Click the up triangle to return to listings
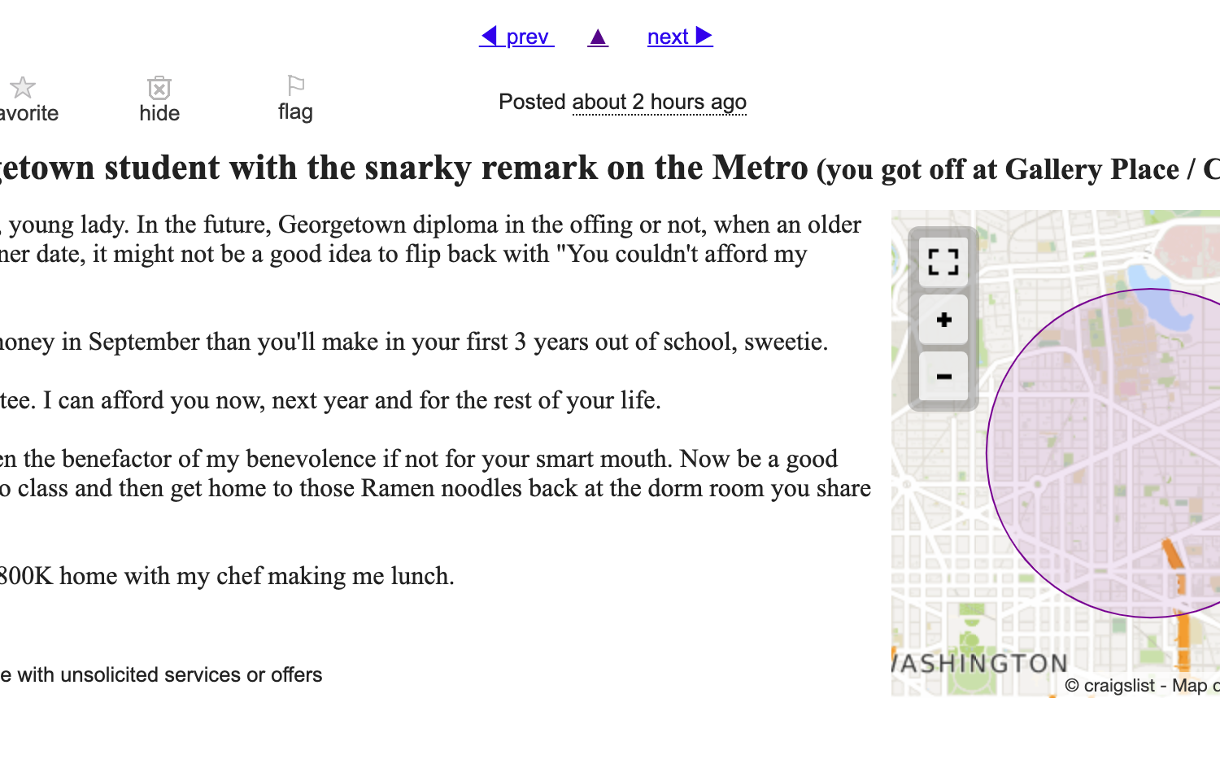Viewport: 1220px width, 768px height. coord(598,37)
